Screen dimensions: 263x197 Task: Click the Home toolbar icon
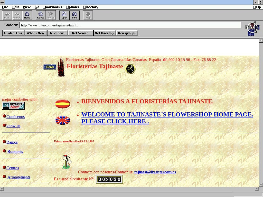[27, 15]
